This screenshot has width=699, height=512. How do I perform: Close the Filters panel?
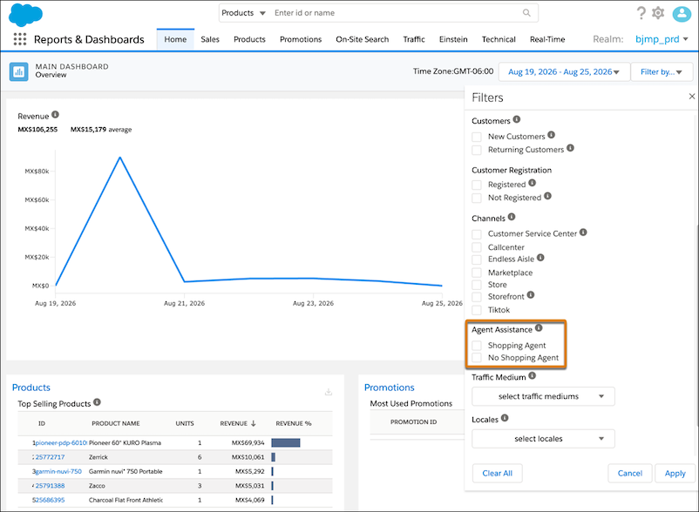692,96
